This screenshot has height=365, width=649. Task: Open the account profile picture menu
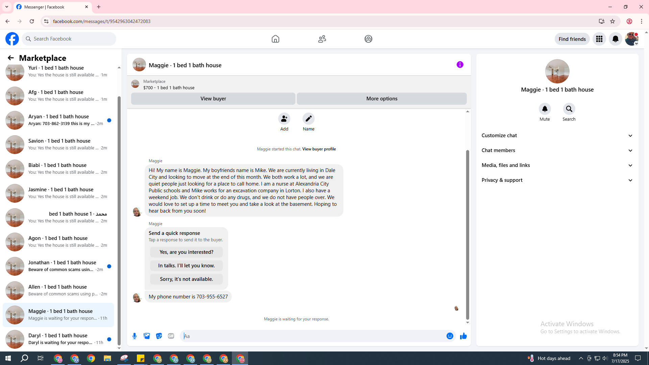(632, 39)
